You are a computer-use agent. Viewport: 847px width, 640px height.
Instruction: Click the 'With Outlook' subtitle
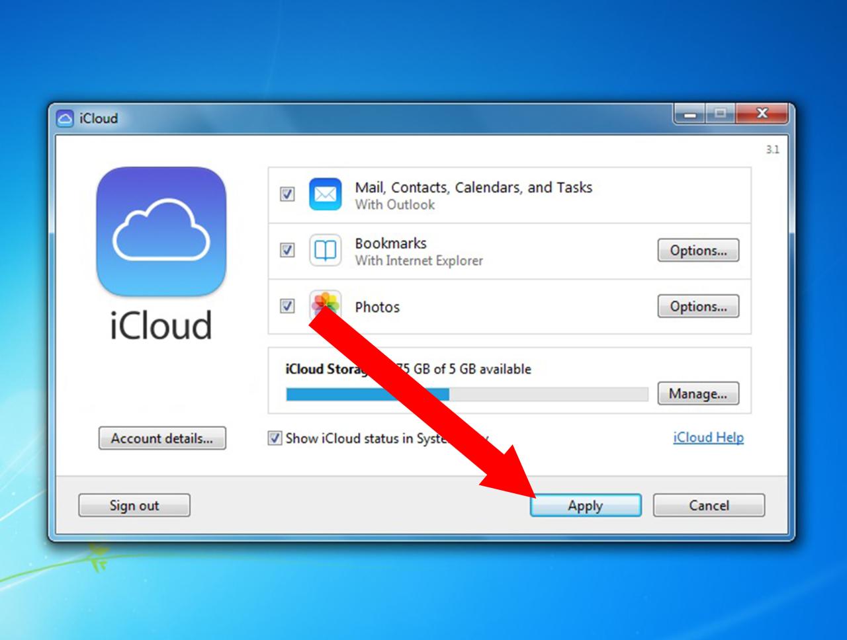[x=395, y=205]
